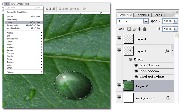
Task: Expand the Blur filter submenu
Action: [24, 36]
